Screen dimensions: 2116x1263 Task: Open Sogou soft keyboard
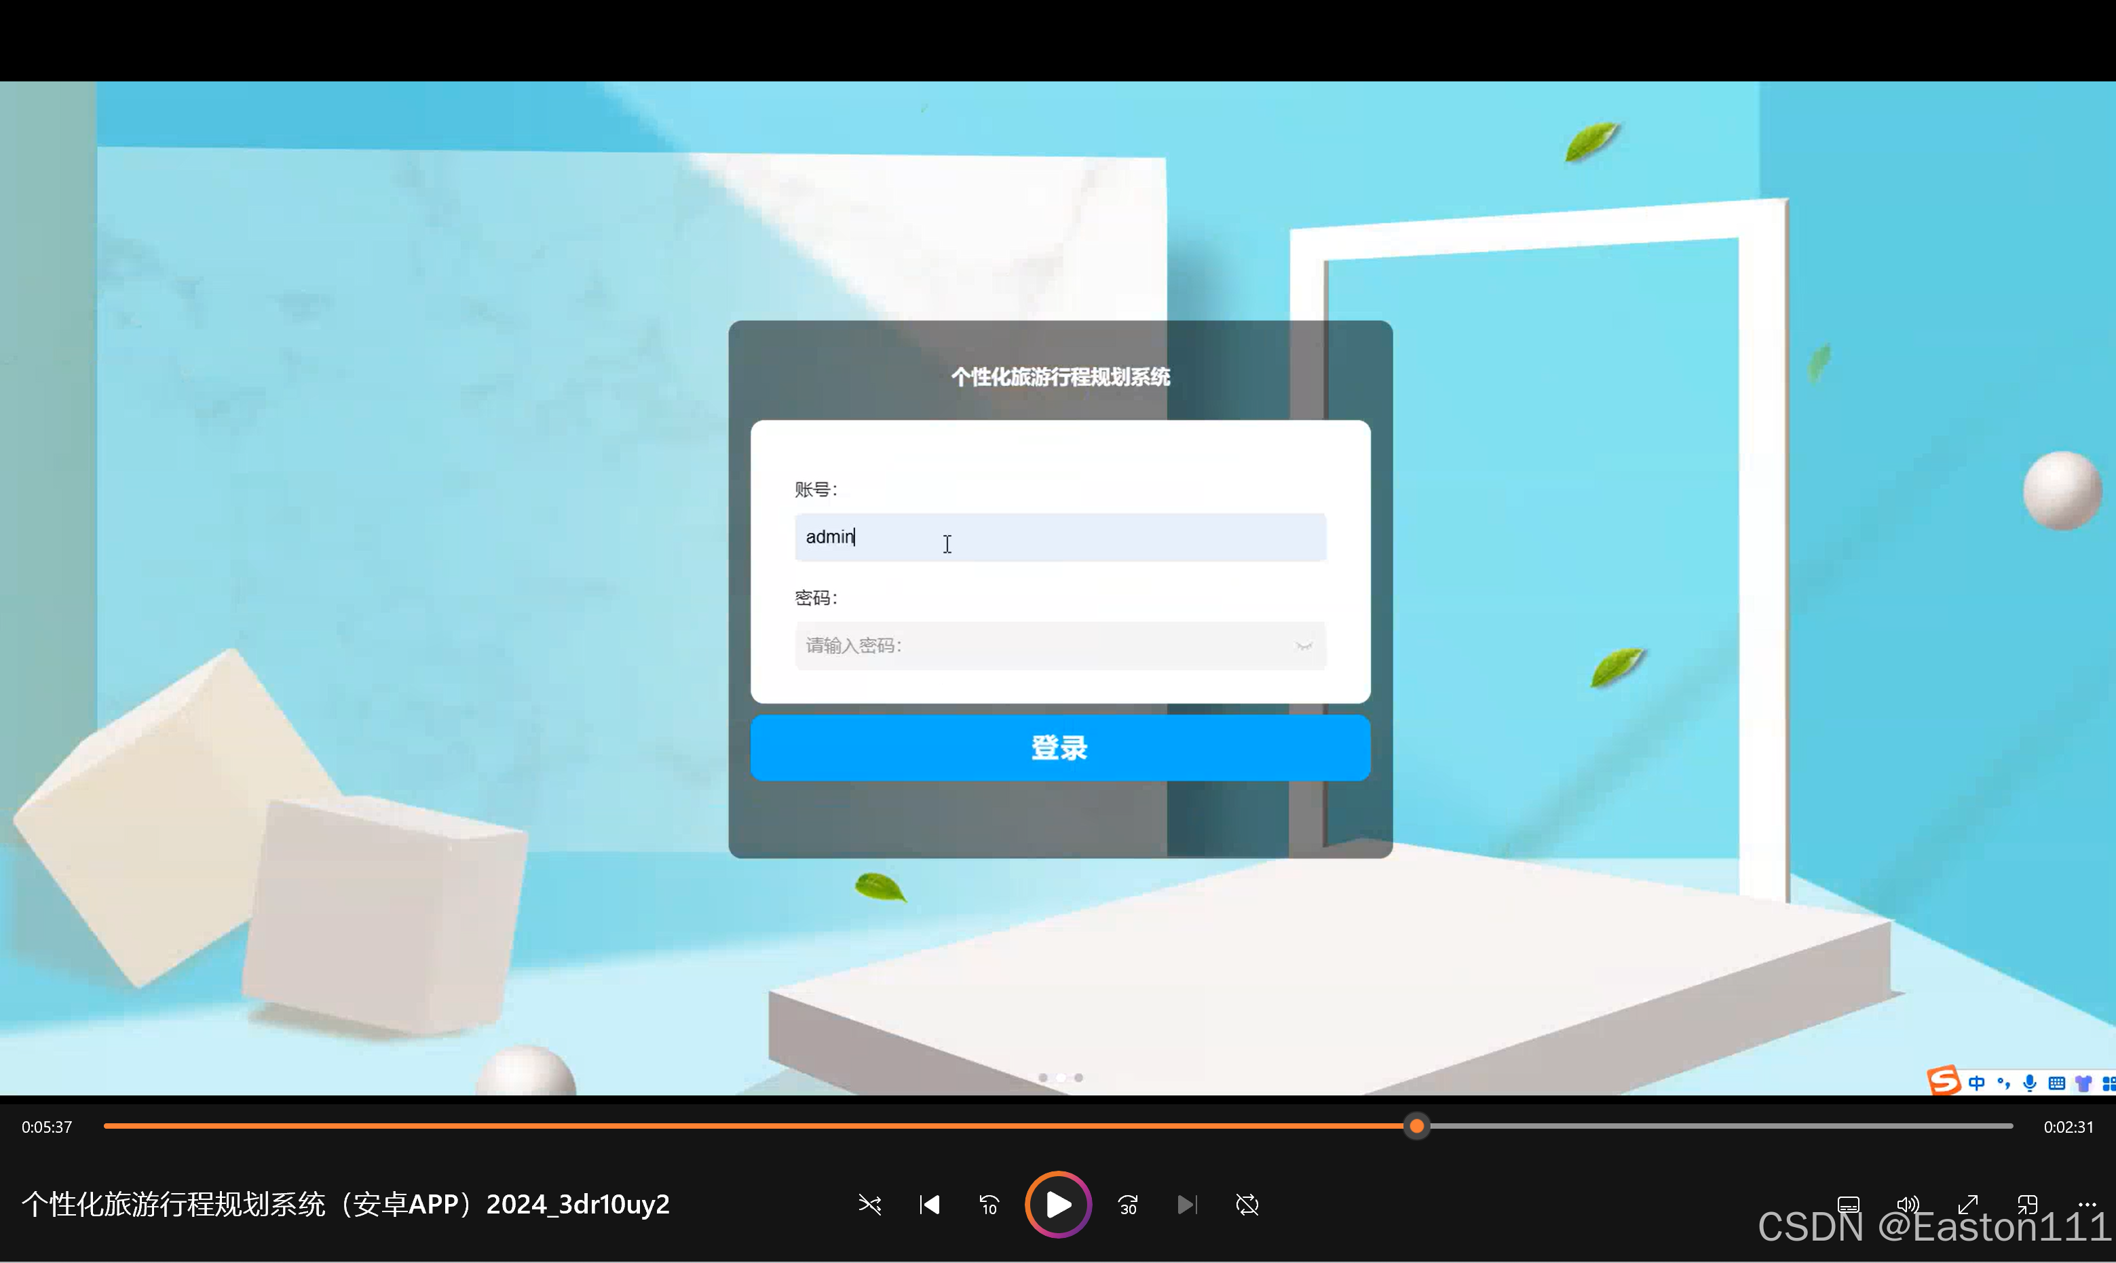(2056, 1083)
